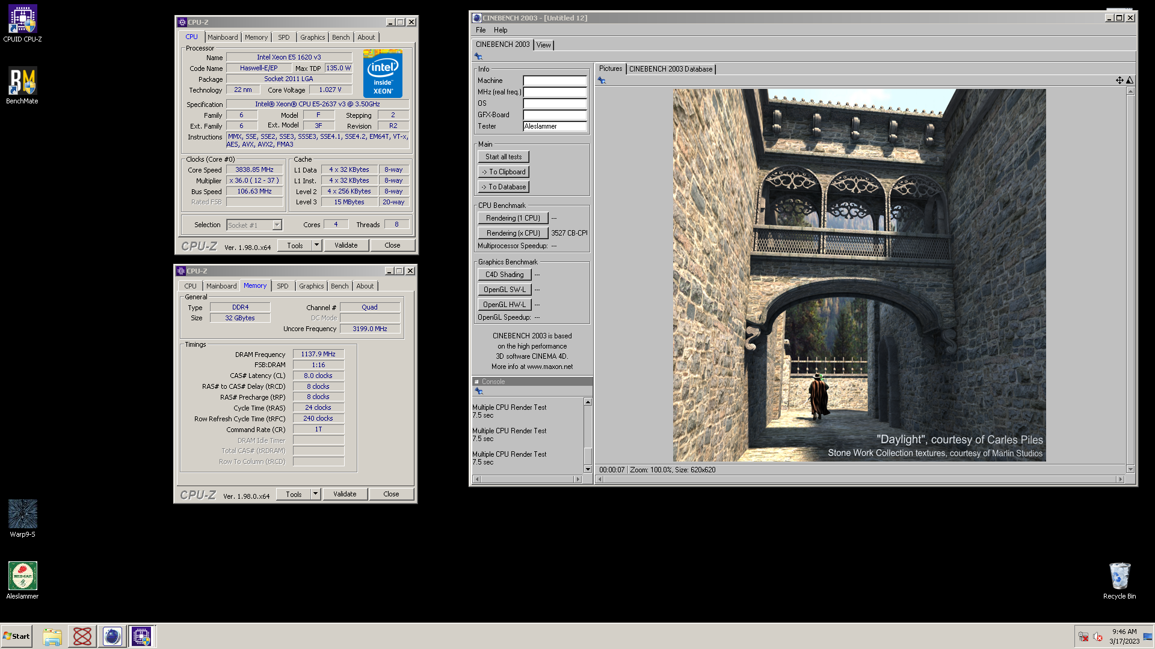1155x649 pixels.
Task: Open Tools dropdown arrow in bottom CPU-Z
Action: pyautogui.click(x=315, y=494)
